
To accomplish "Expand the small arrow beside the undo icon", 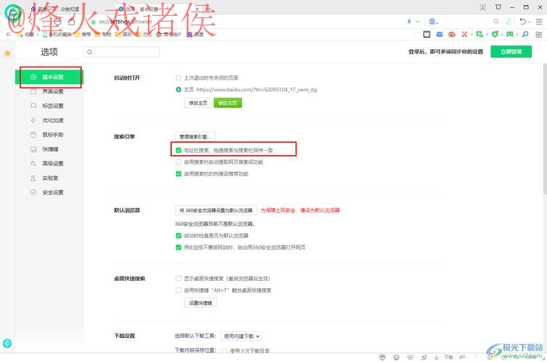I will click(x=529, y=22).
